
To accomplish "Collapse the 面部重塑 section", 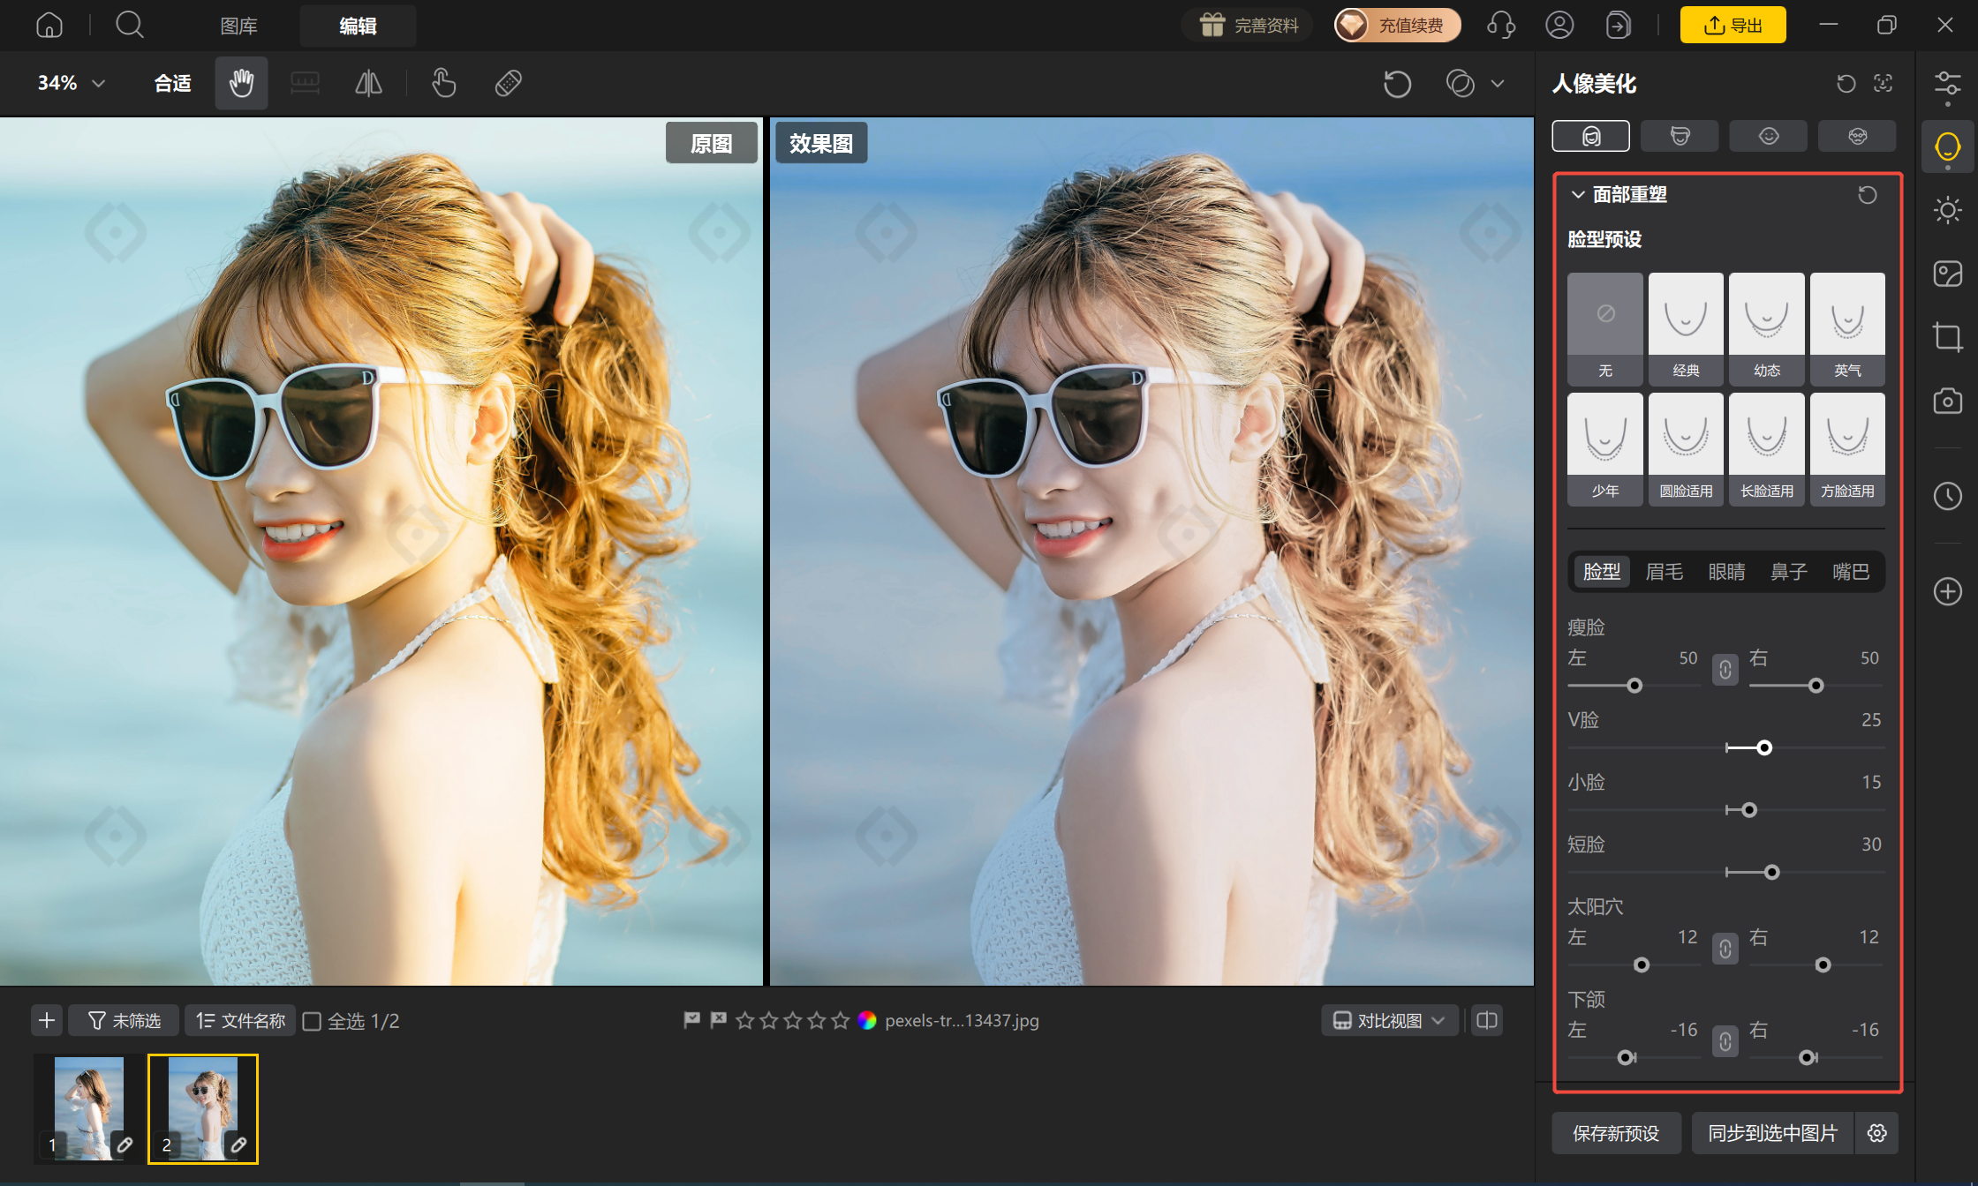I will tap(1578, 194).
